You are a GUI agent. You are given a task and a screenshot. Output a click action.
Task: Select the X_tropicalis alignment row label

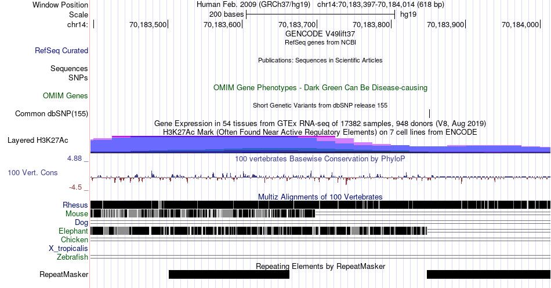point(68,249)
